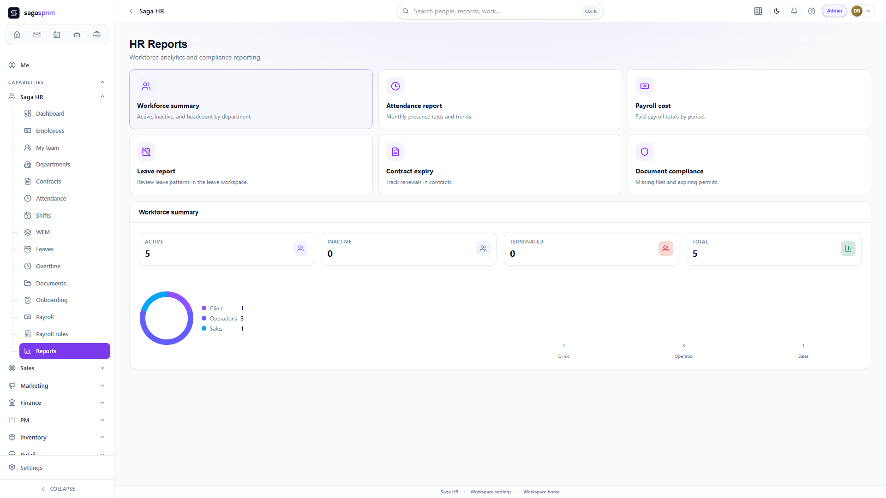Open the mail icon in sidebar toolbar
This screenshot has height=498, width=886.
[37, 35]
